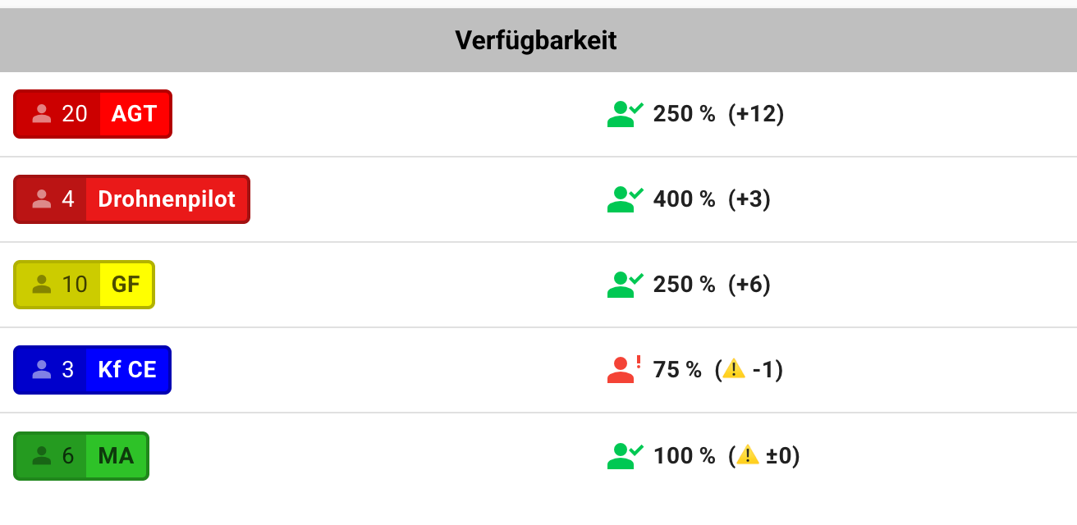Click the green check-person icon in GF row
The height and width of the screenshot is (525, 1077).
click(x=625, y=285)
